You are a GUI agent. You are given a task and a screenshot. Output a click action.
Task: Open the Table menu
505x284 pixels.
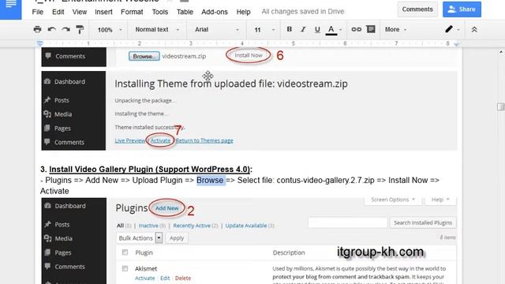pos(185,12)
